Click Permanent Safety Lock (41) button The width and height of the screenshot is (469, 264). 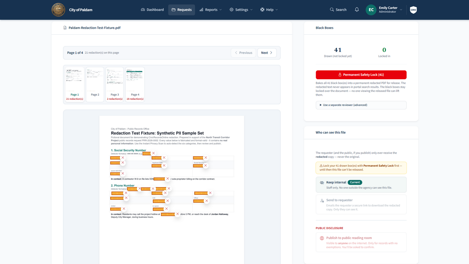click(x=361, y=75)
